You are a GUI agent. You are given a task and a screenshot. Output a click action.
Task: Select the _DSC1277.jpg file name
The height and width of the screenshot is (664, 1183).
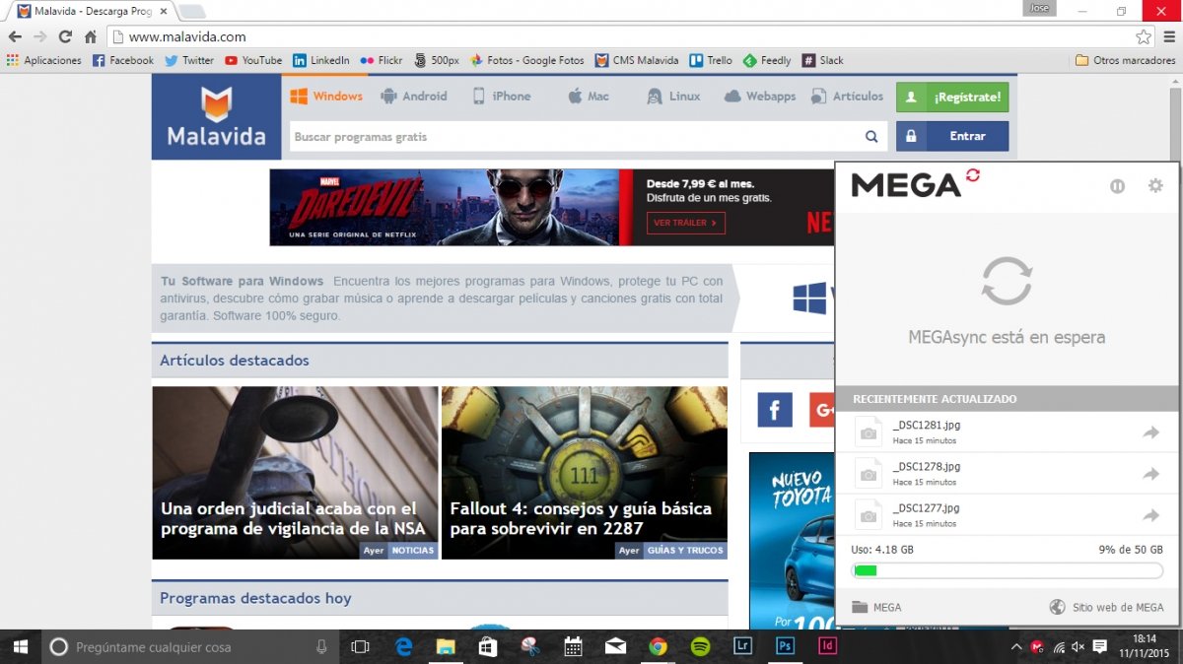(926, 507)
